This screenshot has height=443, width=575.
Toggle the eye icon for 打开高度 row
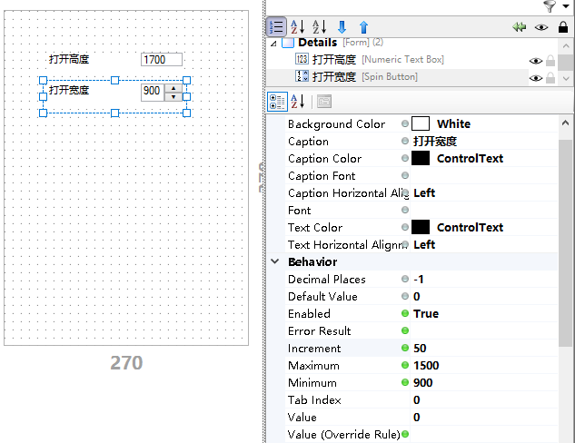536,61
